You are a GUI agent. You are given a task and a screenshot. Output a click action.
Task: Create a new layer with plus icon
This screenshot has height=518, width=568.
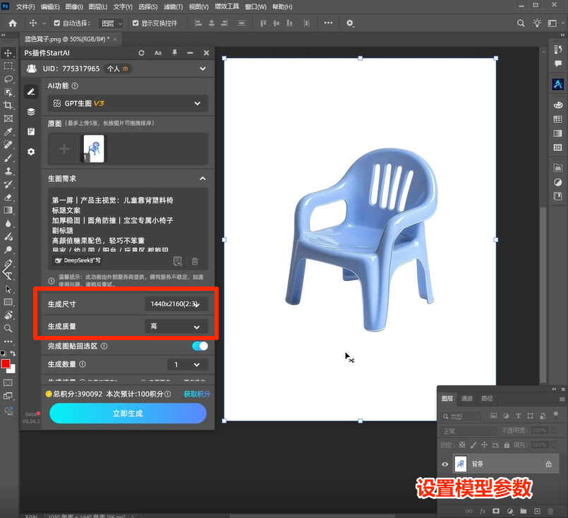537,511
